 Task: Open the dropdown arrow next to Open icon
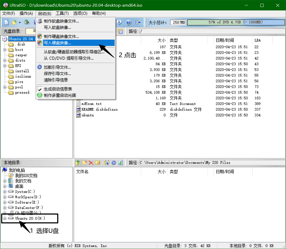pyautogui.click(x=20, y=22)
